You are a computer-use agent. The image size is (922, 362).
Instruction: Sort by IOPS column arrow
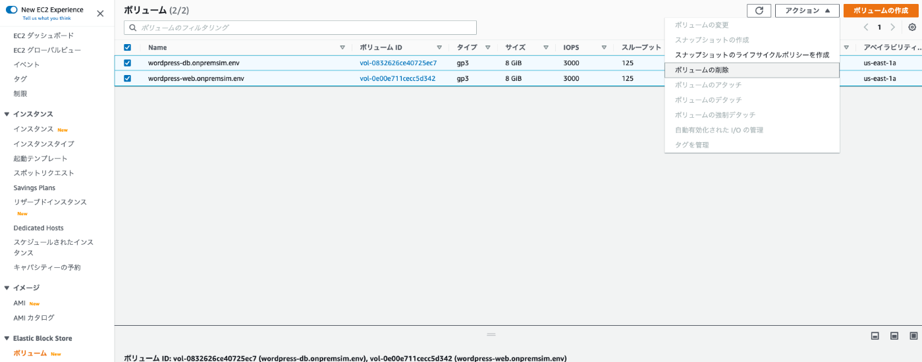coord(604,47)
